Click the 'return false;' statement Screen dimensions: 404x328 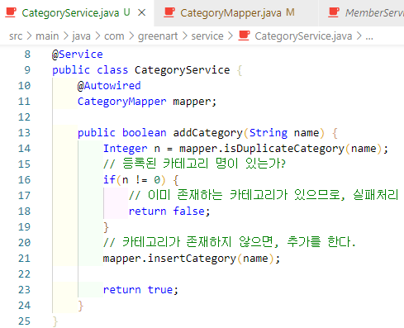pyautogui.click(x=169, y=212)
